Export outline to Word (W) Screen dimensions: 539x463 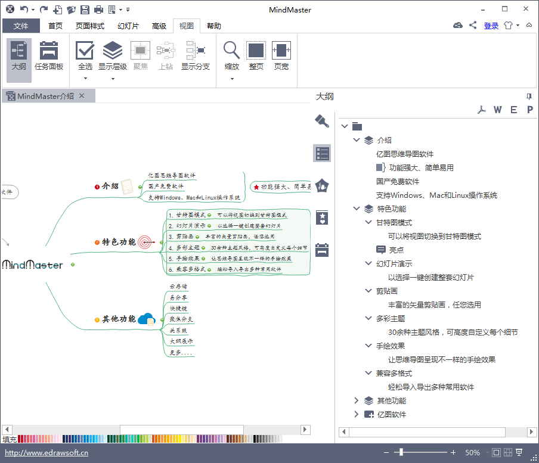point(498,110)
